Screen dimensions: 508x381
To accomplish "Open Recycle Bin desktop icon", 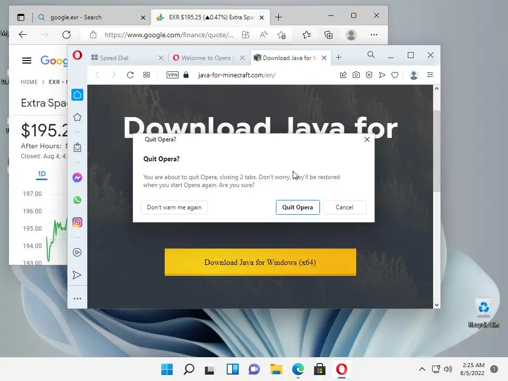I will tap(483, 313).
